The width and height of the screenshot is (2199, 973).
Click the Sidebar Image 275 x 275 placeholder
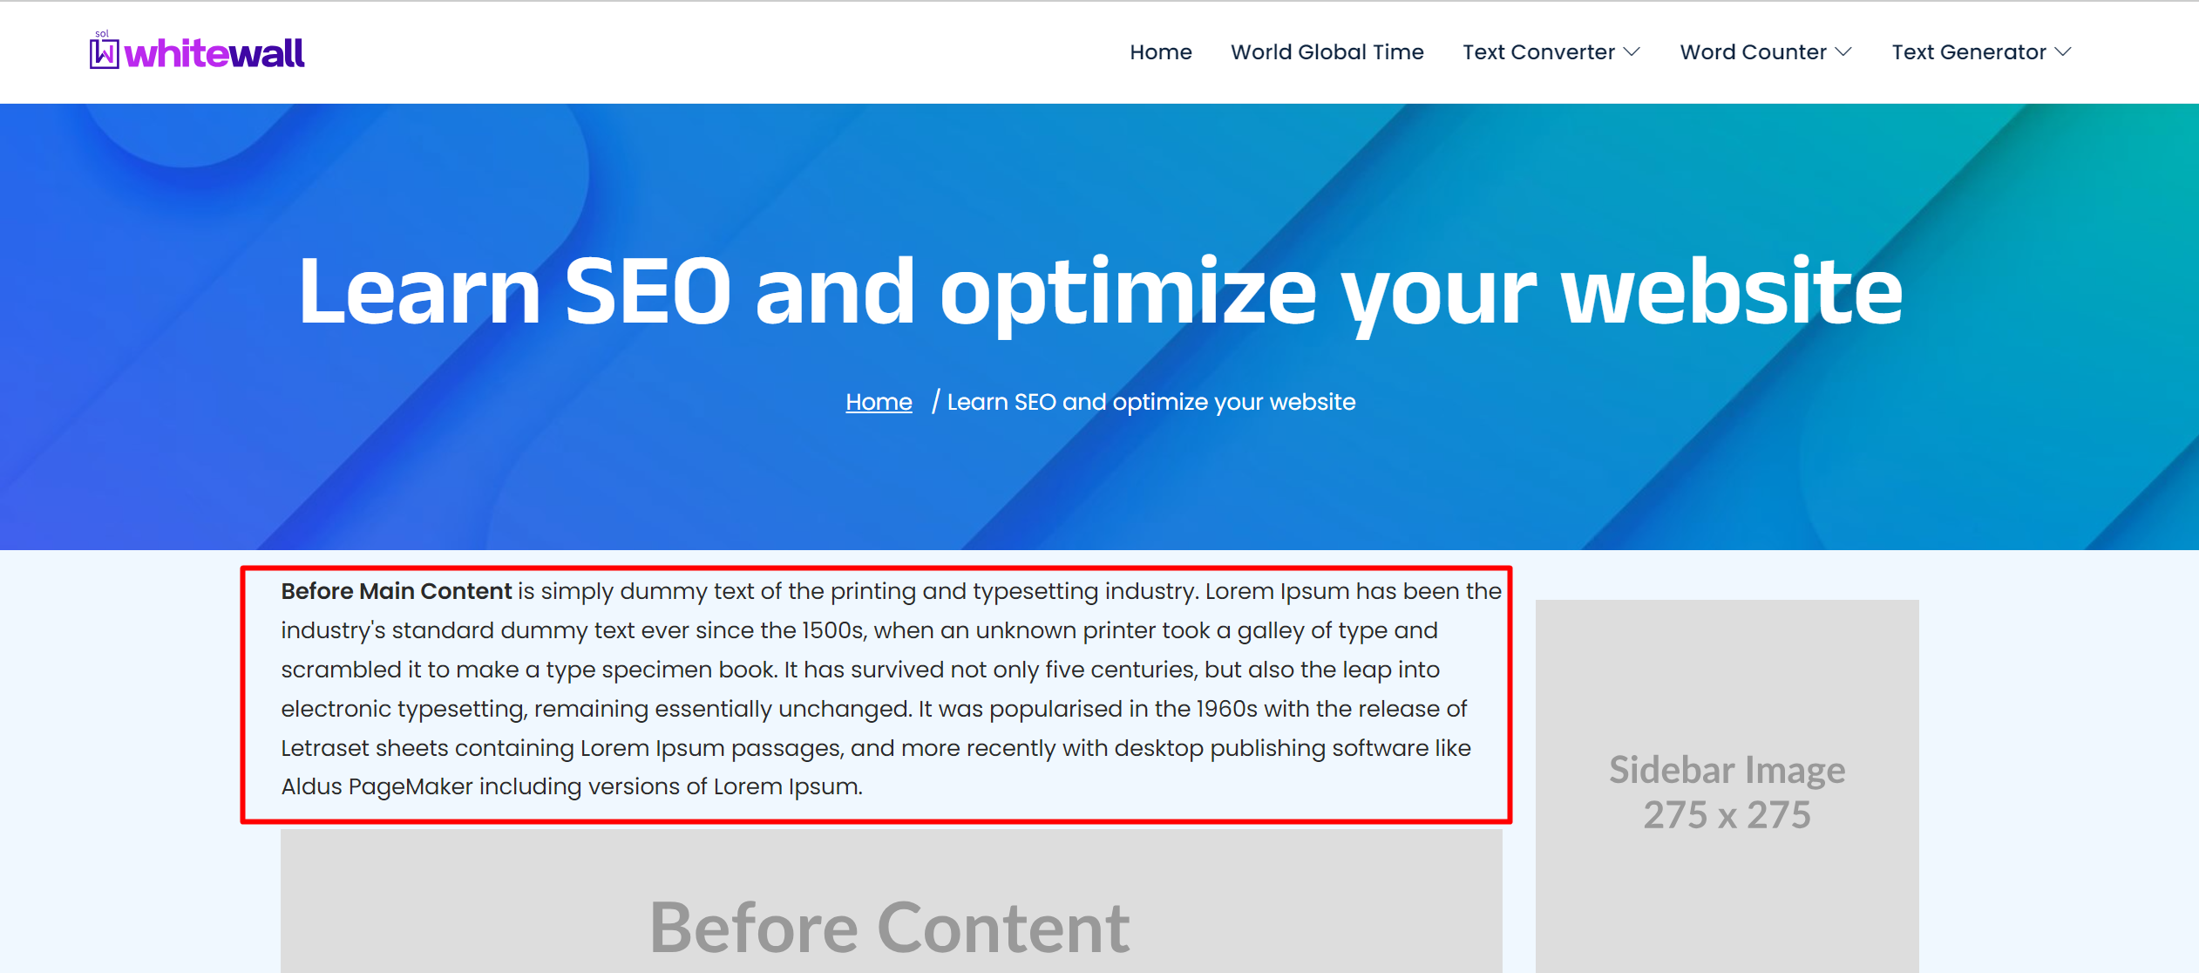(1727, 786)
